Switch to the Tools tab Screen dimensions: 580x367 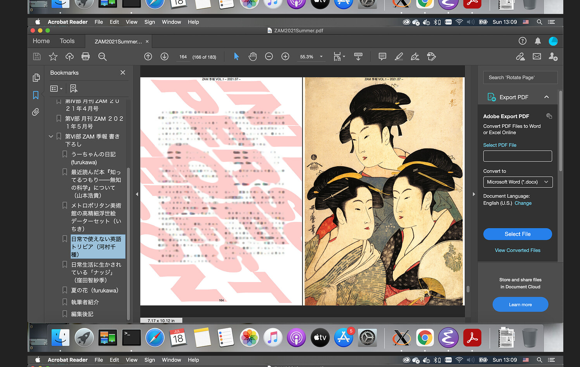(67, 41)
